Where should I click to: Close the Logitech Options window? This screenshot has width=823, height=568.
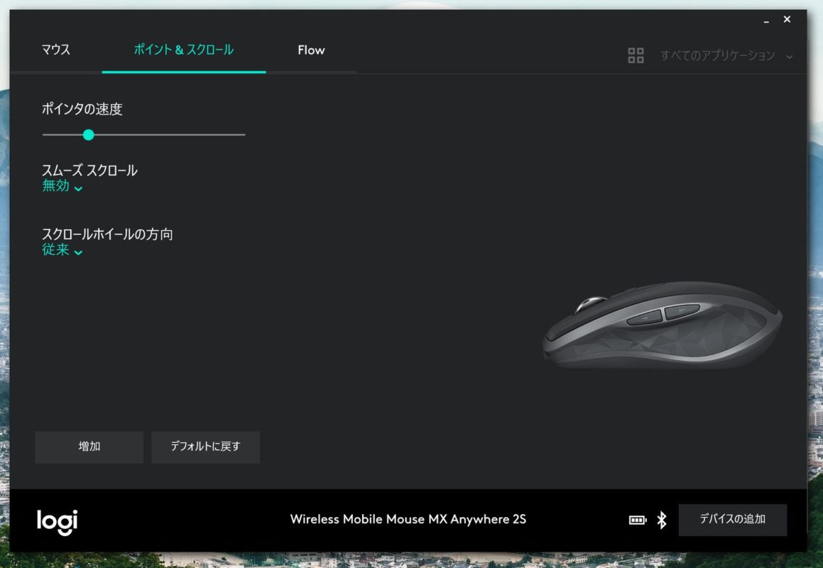click(x=787, y=19)
